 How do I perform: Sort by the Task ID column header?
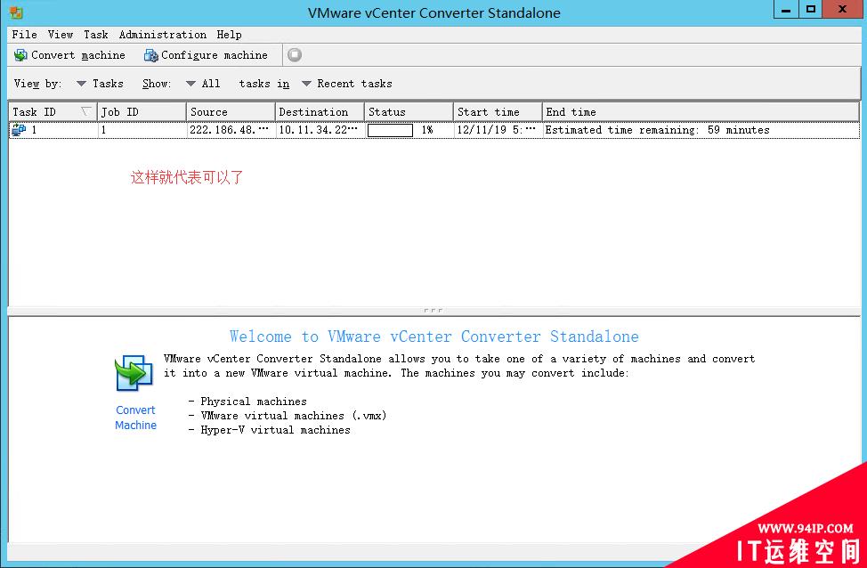(x=53, y=111)
